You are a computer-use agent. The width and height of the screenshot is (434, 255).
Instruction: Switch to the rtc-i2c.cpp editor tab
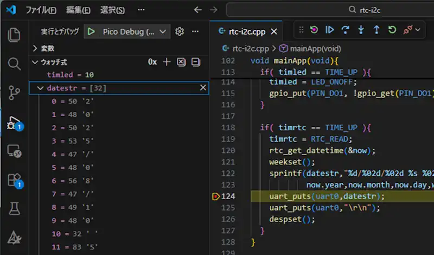tap(247, 31)
